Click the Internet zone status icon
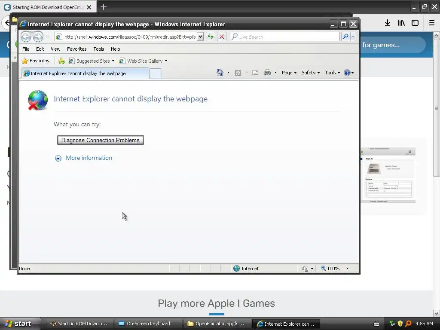This screenshot has height=330, width=440. 237,269
